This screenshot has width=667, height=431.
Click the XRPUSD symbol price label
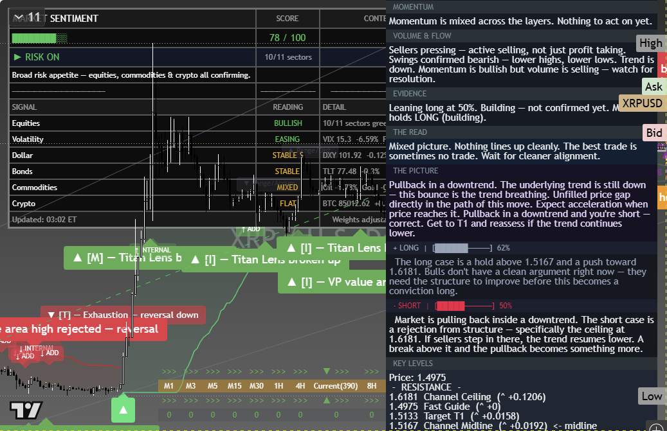[642, 103]
